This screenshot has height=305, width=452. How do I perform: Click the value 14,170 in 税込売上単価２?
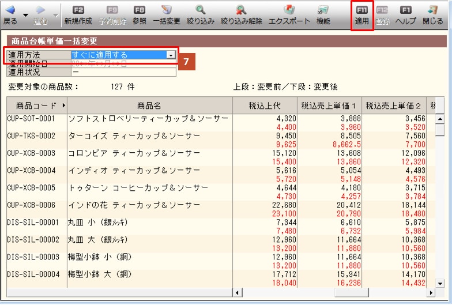pyautogui.click(x=413, y=274)
